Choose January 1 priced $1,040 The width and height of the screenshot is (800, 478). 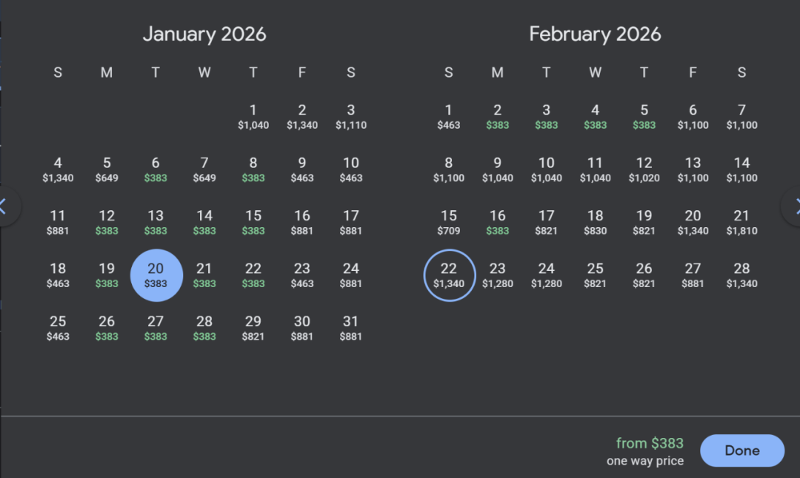[x=253, y=117]
